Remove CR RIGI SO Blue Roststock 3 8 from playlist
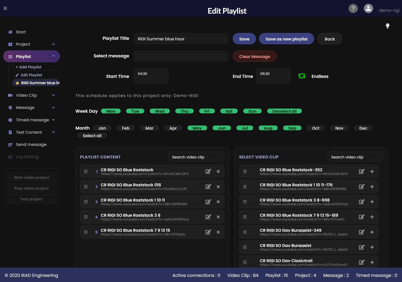This screenshot has width=402, height=282. 218,217
